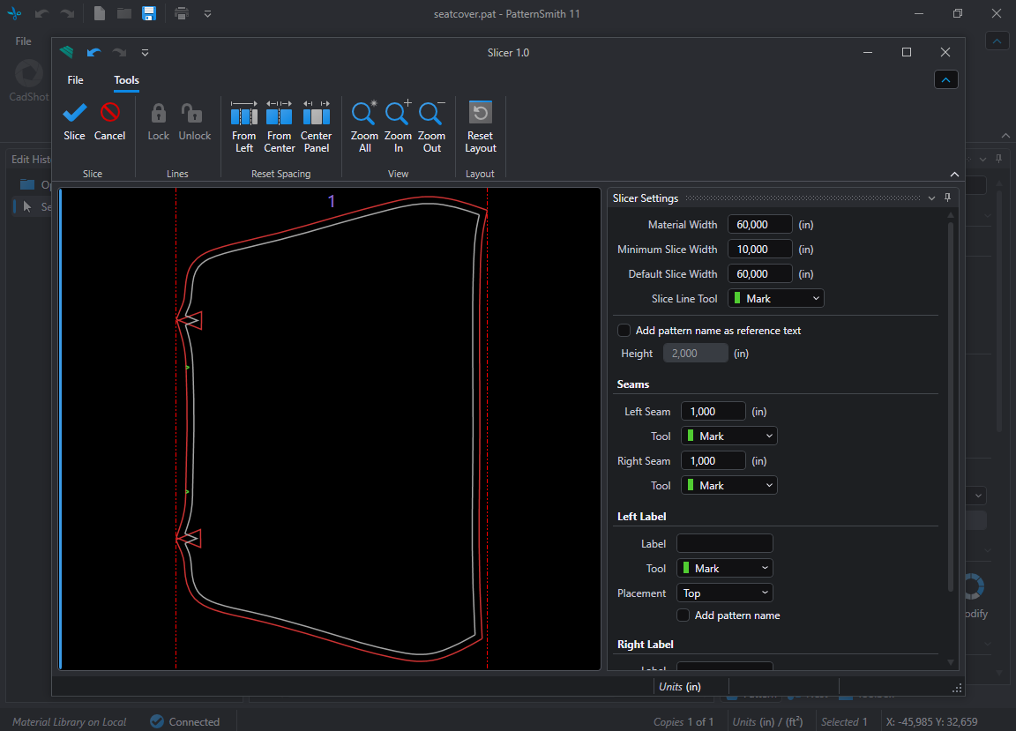Open the Left Seam Tool dropdown

(729, 436)
